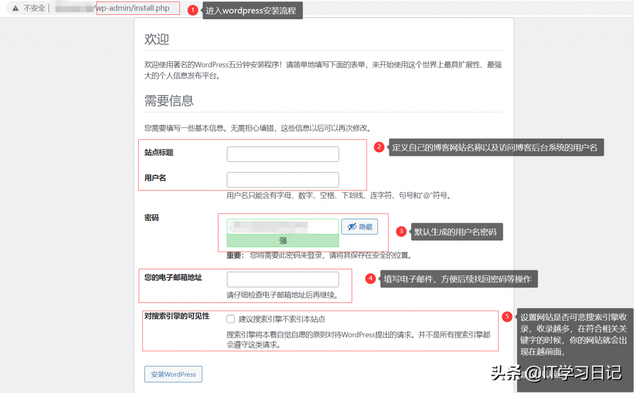Click the 默认生成的用户名密码 annotation box
This screenshot has width=634, height=393.
(x=456, y=231)
